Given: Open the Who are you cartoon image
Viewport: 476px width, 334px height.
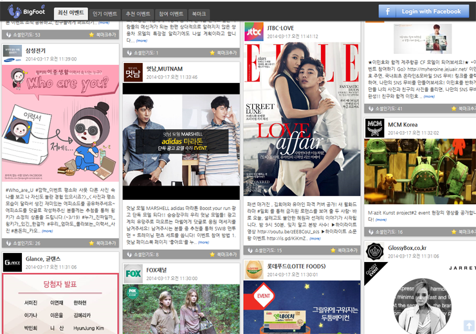Looking at the screenshot, I should point(60,123).
